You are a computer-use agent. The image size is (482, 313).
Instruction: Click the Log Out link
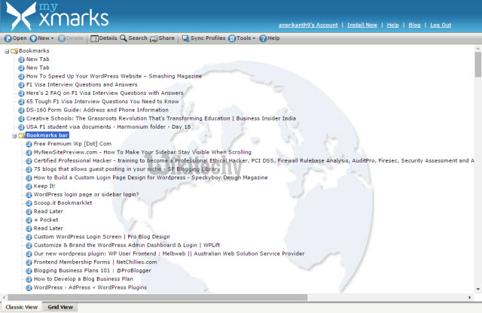coord(441,25)
